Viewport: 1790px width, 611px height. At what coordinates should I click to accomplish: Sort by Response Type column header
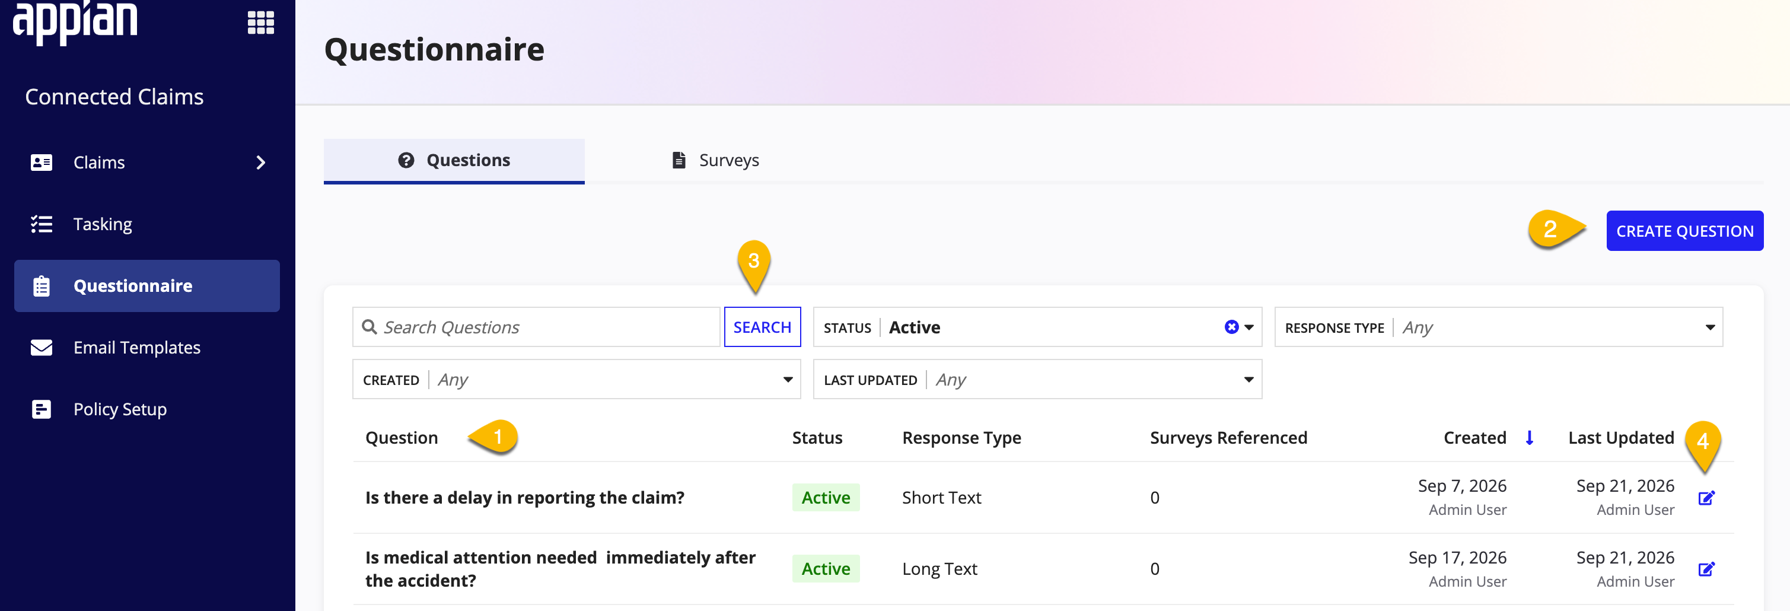(x=961, y=438)
